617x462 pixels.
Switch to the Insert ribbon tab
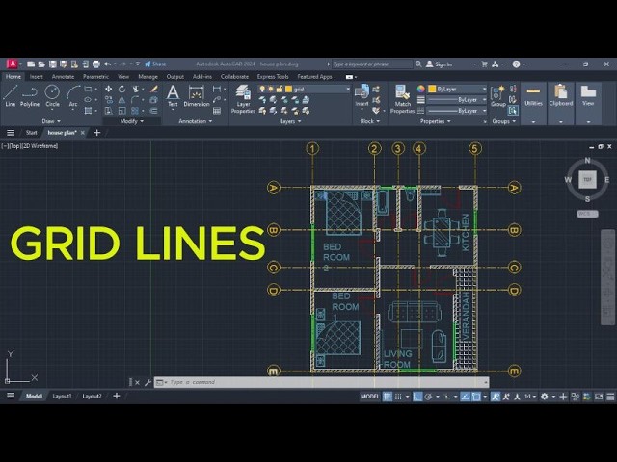(x=37, y=77)
